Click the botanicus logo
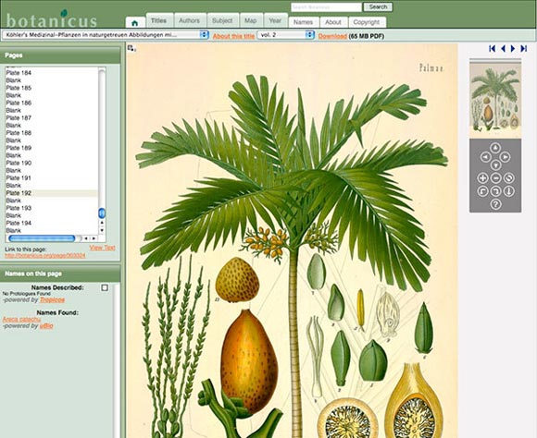The image size is (537, 438). pos(51,18)
